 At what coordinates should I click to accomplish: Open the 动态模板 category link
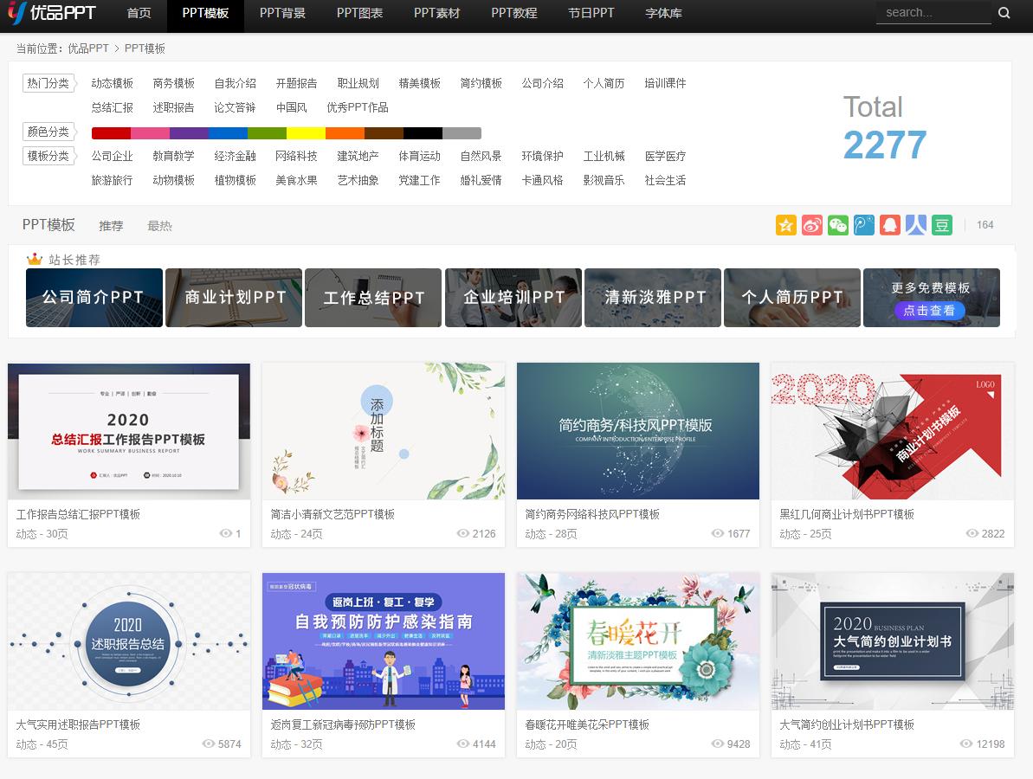click(x=112, y=83)
